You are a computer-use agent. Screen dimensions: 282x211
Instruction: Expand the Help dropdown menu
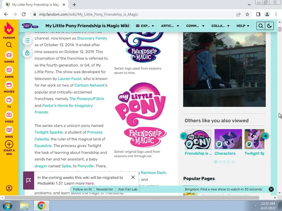click(x=243, y=26)
